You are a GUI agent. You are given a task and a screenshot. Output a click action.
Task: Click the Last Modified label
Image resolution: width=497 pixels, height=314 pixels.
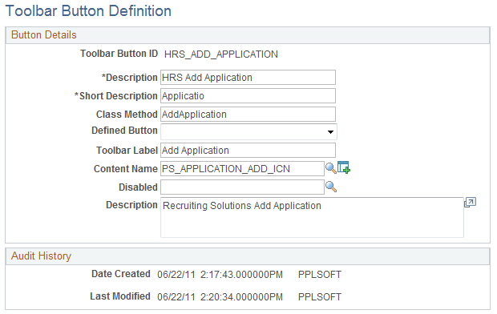[120, 296]
